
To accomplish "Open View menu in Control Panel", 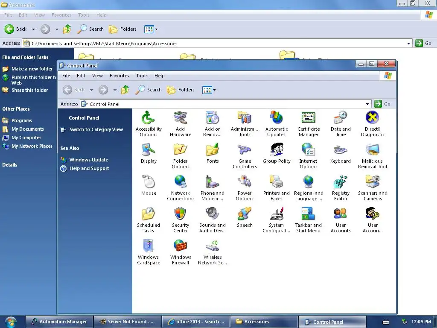I will pos(98,76).
